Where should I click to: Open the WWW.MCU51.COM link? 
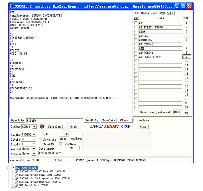(110, 127)
